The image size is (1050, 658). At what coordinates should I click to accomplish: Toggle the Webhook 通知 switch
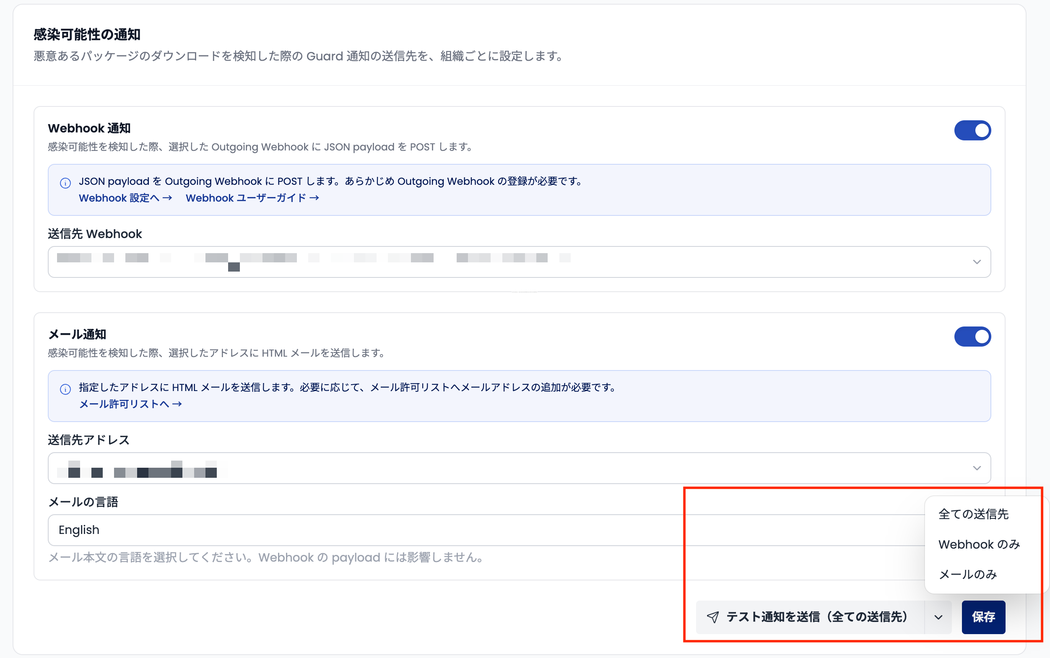coord(972,131)
